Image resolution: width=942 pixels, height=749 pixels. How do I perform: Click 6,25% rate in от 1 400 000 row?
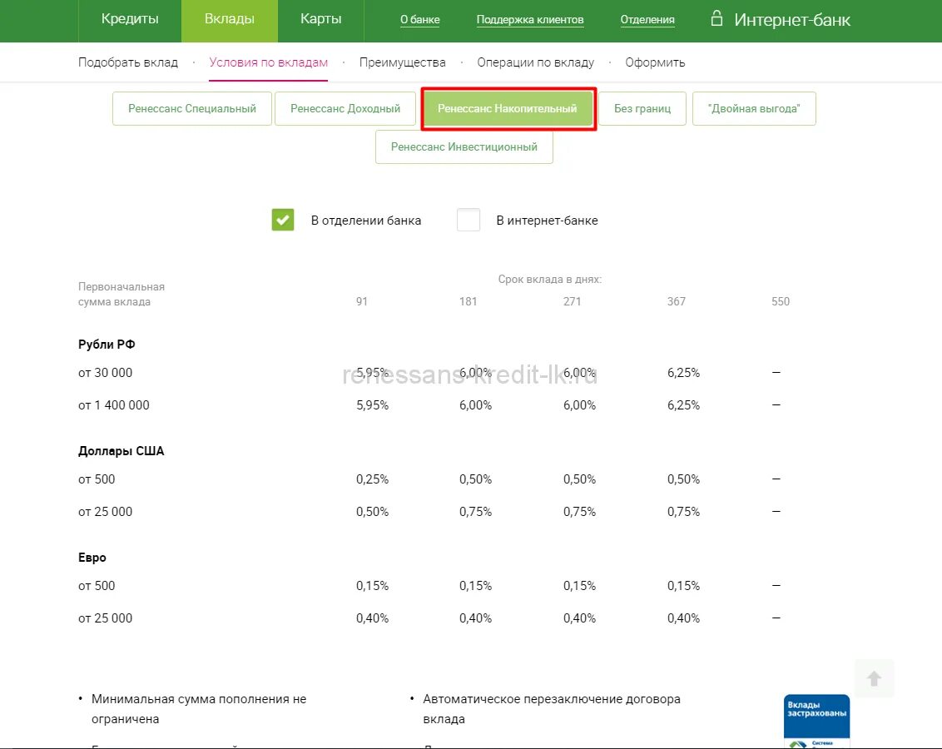click(x=684, y=405)
